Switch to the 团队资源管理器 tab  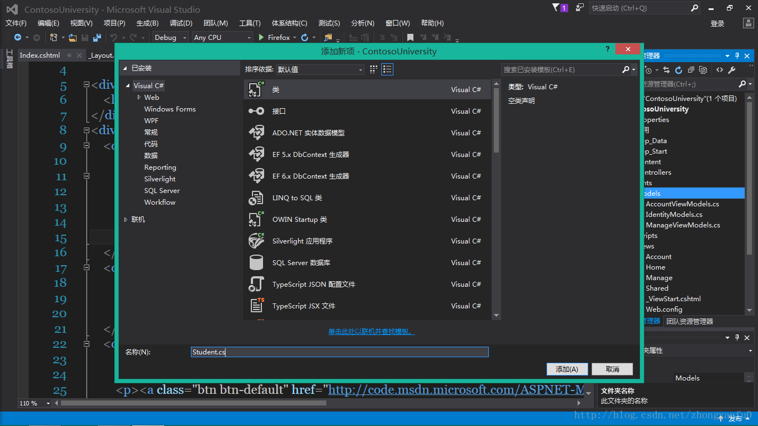tap(690, 321)
